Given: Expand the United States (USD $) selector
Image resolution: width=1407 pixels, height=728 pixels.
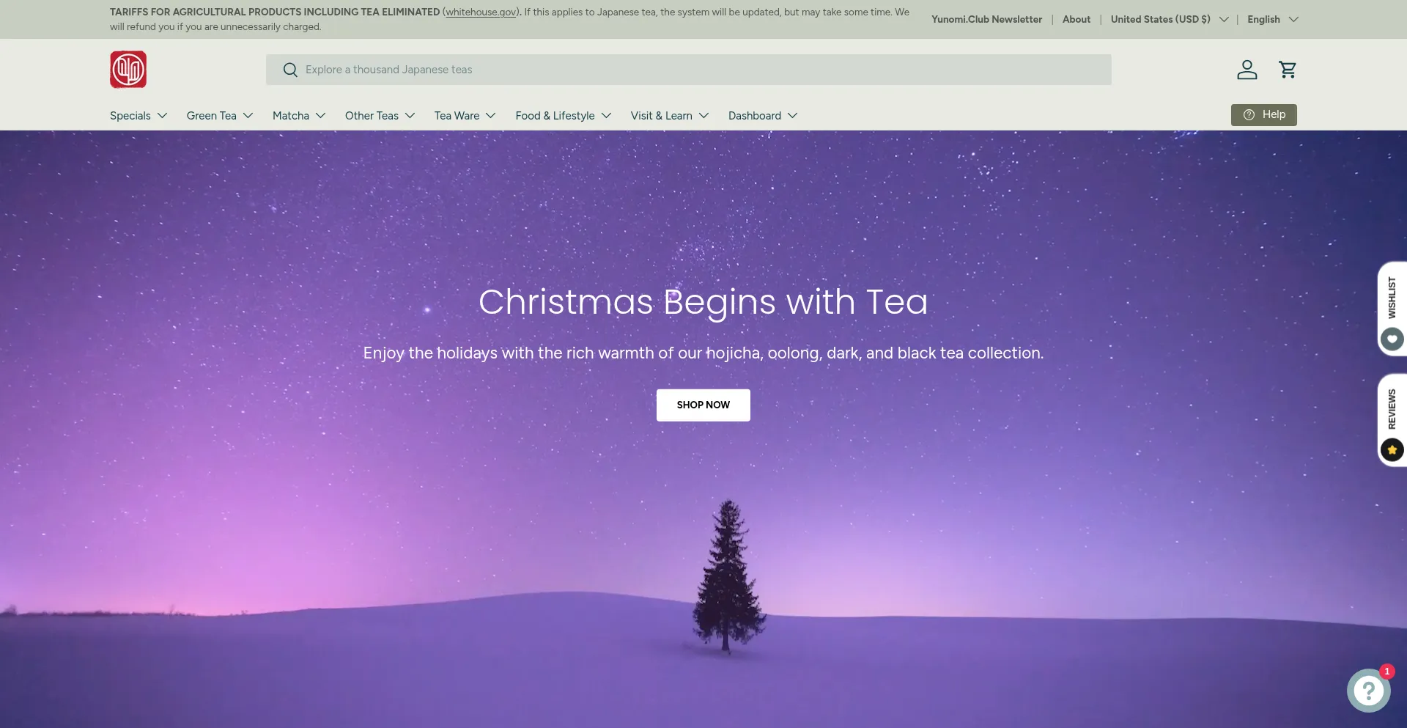Looking at the screenshot, I should point(1170,20).
